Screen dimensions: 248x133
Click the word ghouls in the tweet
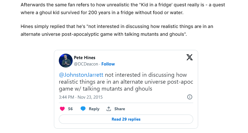(144, 89)
